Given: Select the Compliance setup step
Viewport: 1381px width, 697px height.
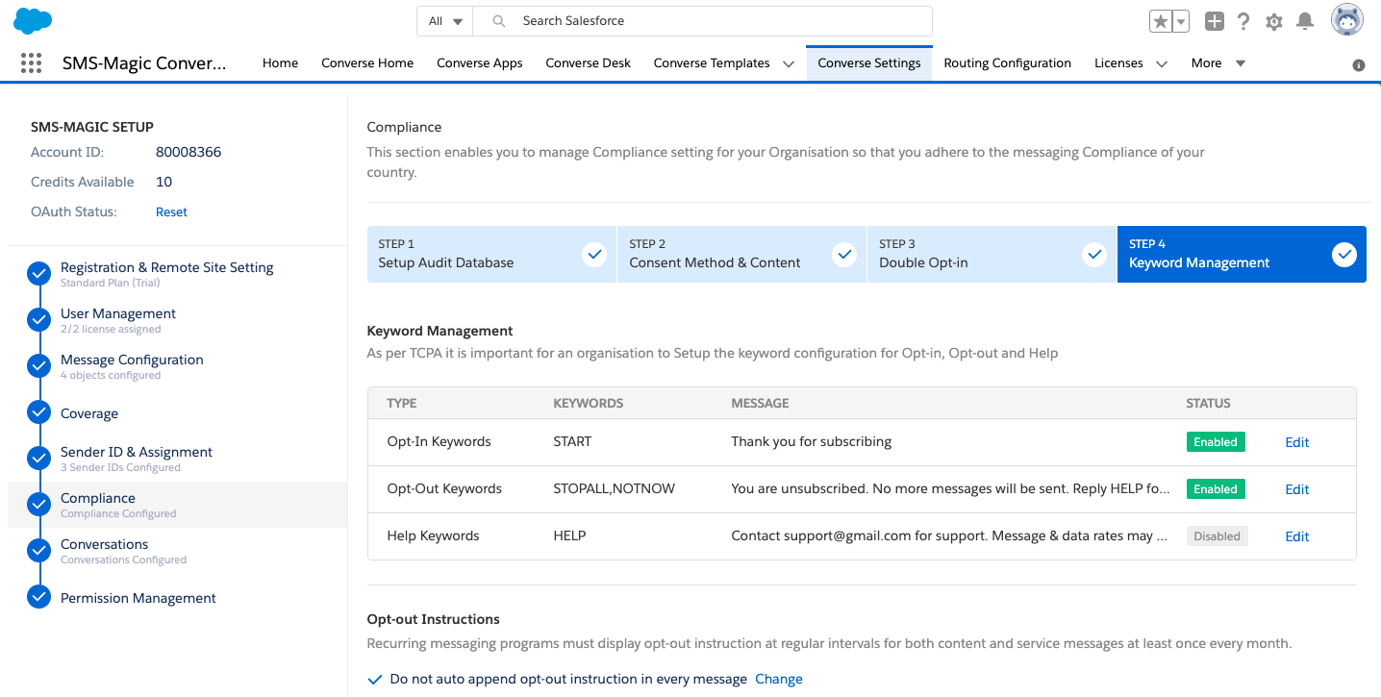Looking at the screenshot, I should click(98, 498).
